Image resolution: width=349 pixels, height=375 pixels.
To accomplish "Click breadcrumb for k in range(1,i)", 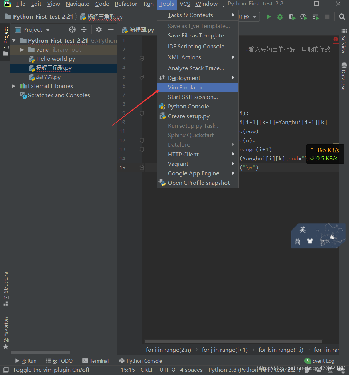I will (281, 350).
